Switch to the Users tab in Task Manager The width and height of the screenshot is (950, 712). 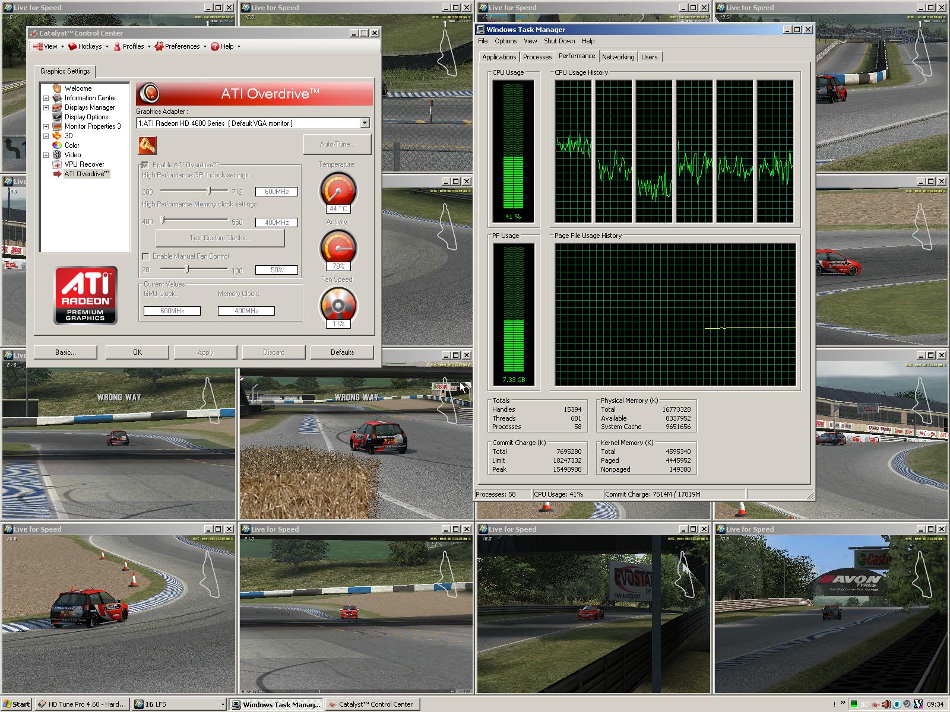click(650, 57)
